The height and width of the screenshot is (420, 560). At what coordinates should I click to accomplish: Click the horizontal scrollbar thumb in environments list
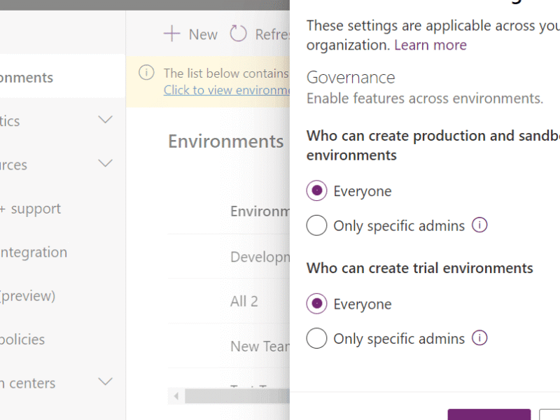tap(237, 396)
